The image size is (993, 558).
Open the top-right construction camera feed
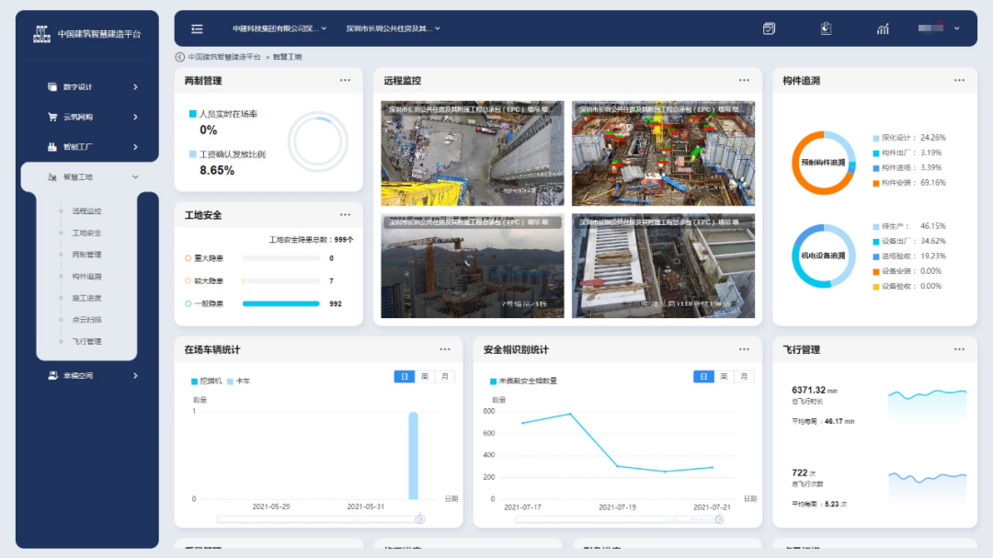663,153
